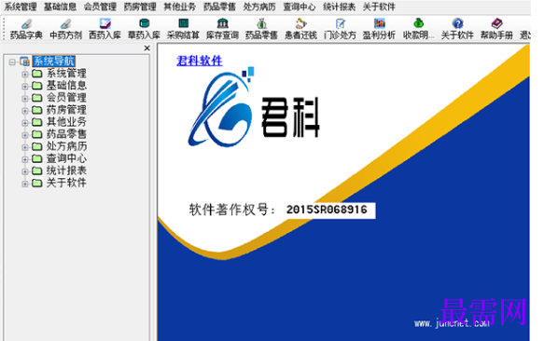Expand the 处方病历 tree node
This screenshot has width=544, height=341.
pyautogui.click(x=25, y=147)
